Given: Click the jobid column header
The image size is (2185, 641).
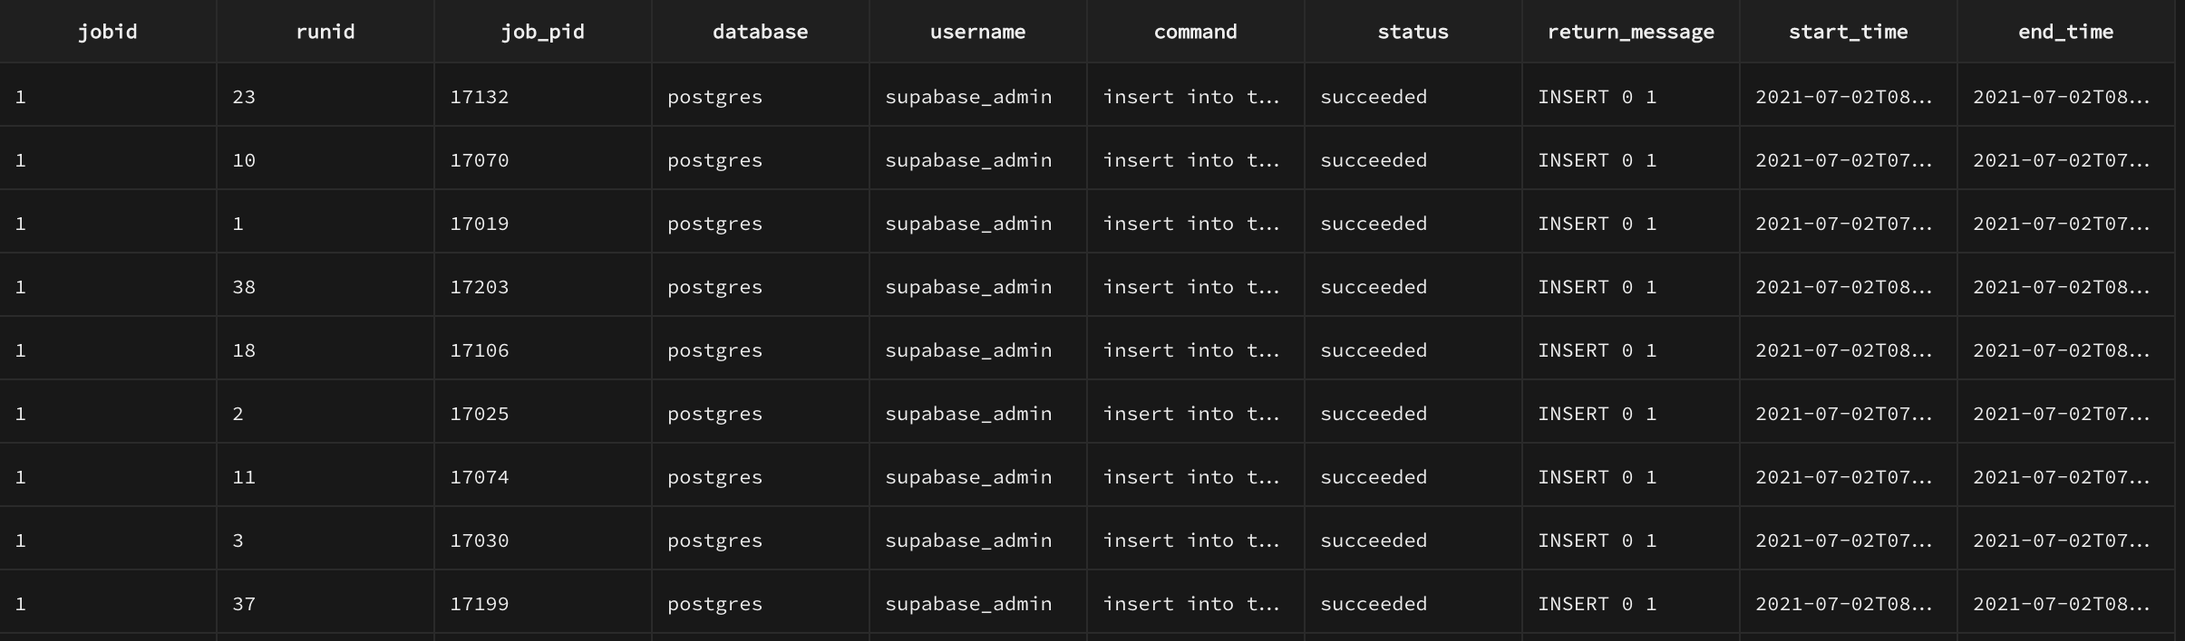Looking at the screenshot, I should pos(107,32).
